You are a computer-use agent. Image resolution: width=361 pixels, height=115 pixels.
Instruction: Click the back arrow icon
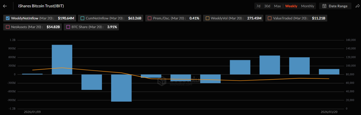click(x=5, y=6)
